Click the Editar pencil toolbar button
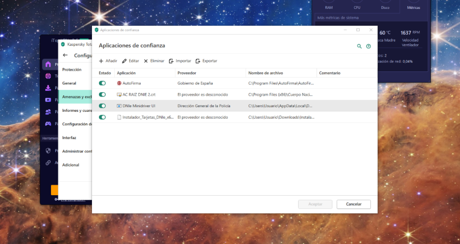Screen dimensions: 460x244 131,61
